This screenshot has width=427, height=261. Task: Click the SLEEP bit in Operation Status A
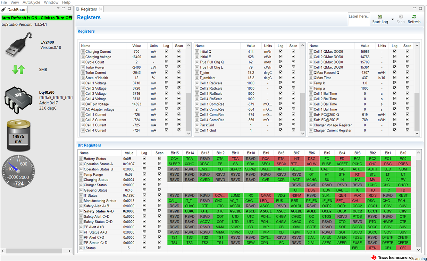point(175,164)
